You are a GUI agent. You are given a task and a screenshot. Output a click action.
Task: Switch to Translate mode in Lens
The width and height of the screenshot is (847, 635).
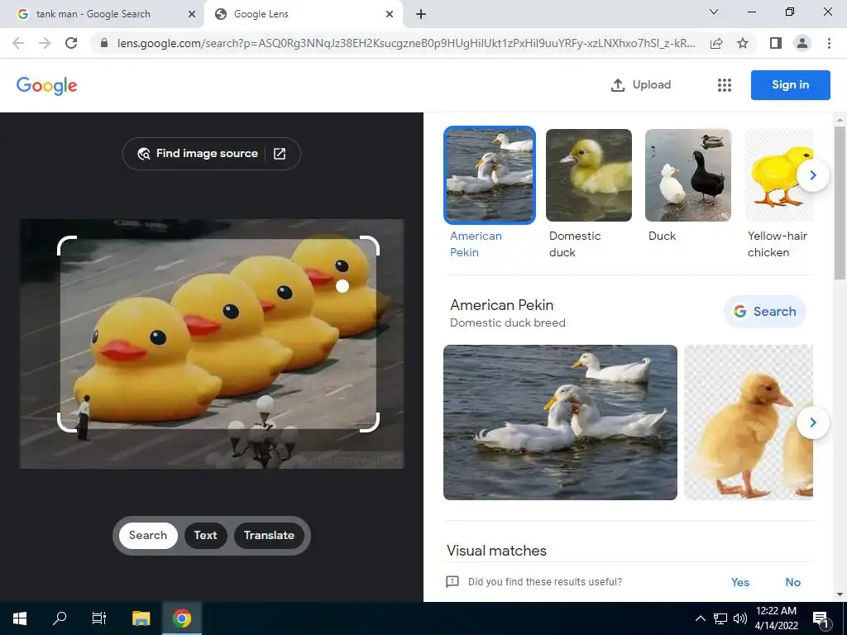coord(269,535)
